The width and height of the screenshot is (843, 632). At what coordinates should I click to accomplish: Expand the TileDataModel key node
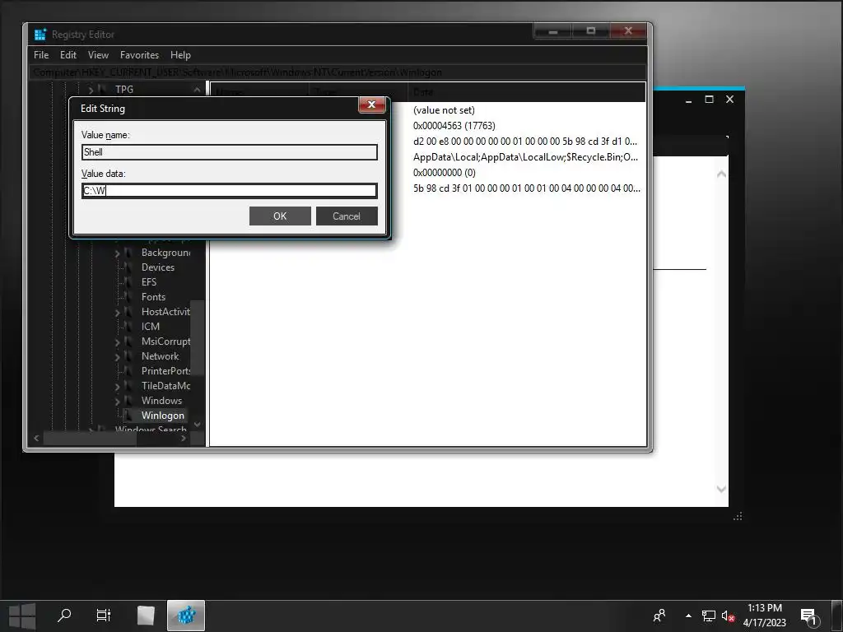[117, 387]
